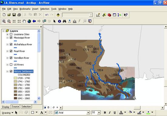Save the map with floppy disk icon
The height and width of the screenshot is (116, 167).
[x=14, y=15]
